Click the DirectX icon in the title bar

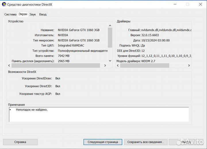4,4
